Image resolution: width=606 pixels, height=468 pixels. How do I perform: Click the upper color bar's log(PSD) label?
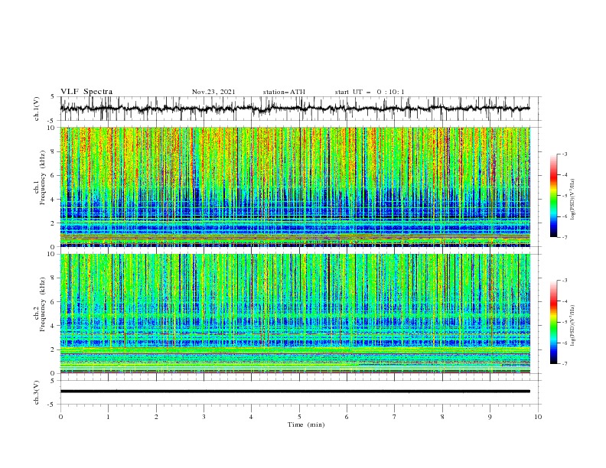pos(572,200)
